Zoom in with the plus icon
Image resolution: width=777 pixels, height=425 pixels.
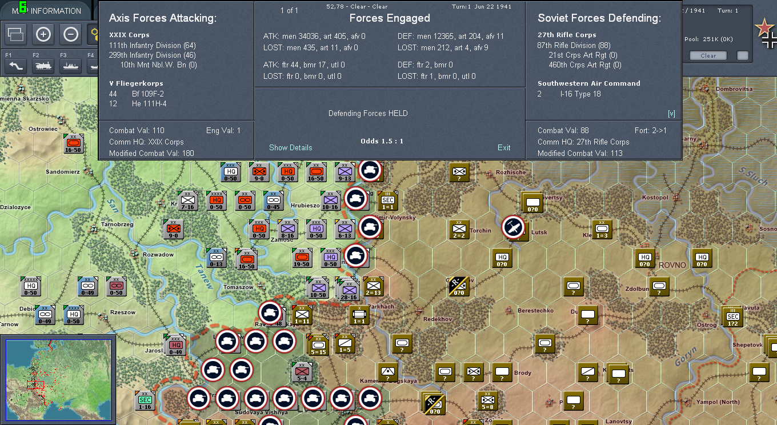(43, 34)
